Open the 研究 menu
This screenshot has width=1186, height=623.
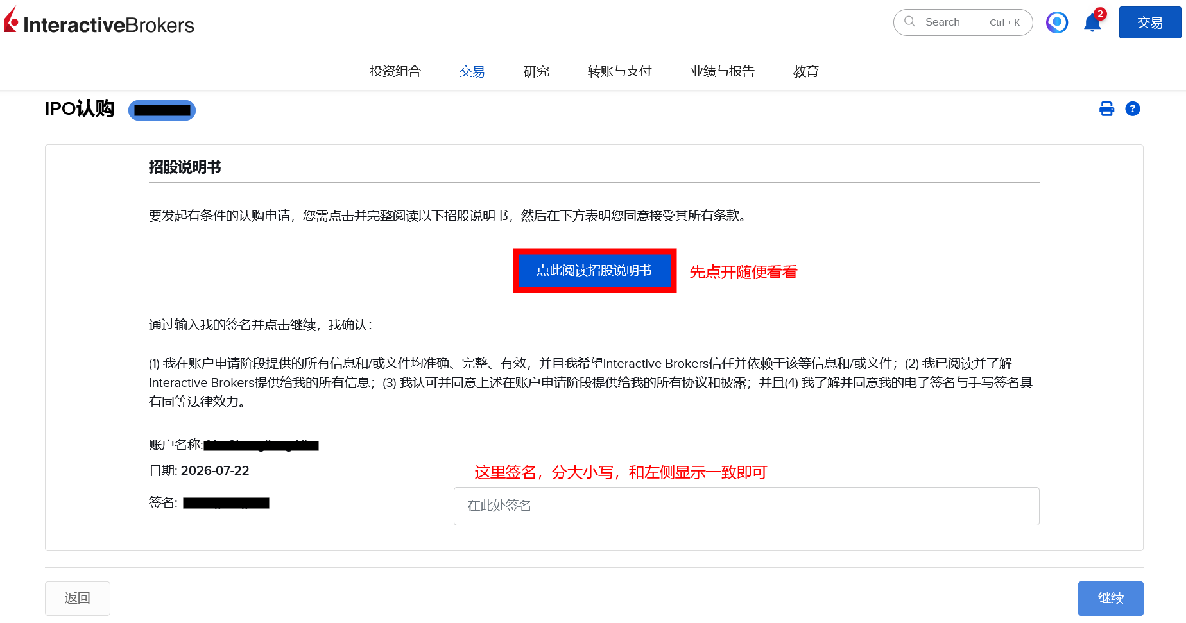537,71
